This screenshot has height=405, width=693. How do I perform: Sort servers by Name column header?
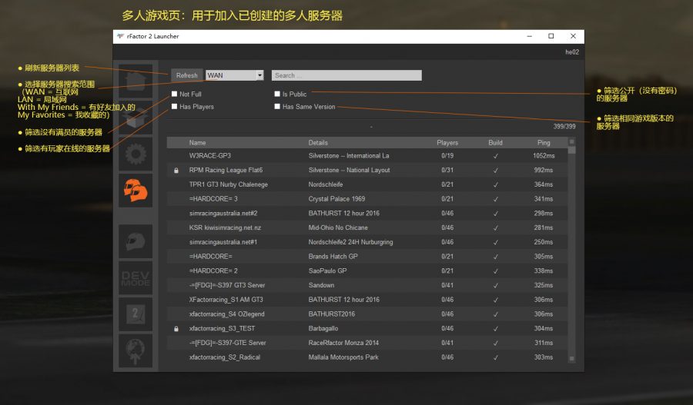pos(198,142)
